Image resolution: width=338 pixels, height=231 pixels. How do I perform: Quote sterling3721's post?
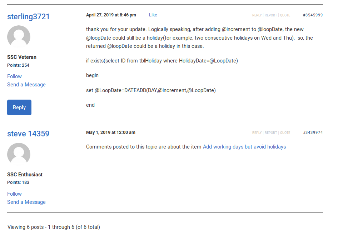coord(285,15)
